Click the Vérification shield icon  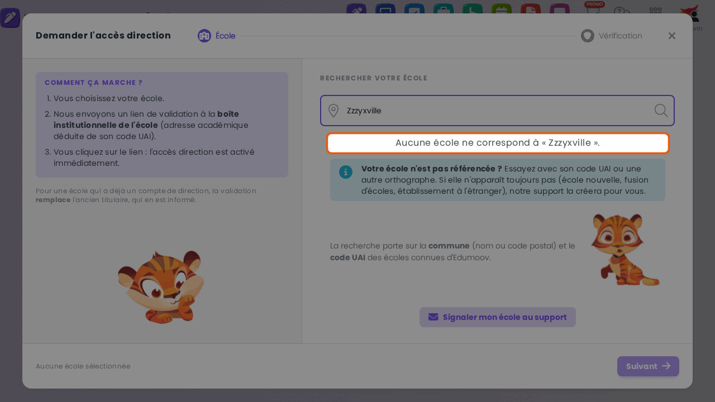tap(588, 36)
